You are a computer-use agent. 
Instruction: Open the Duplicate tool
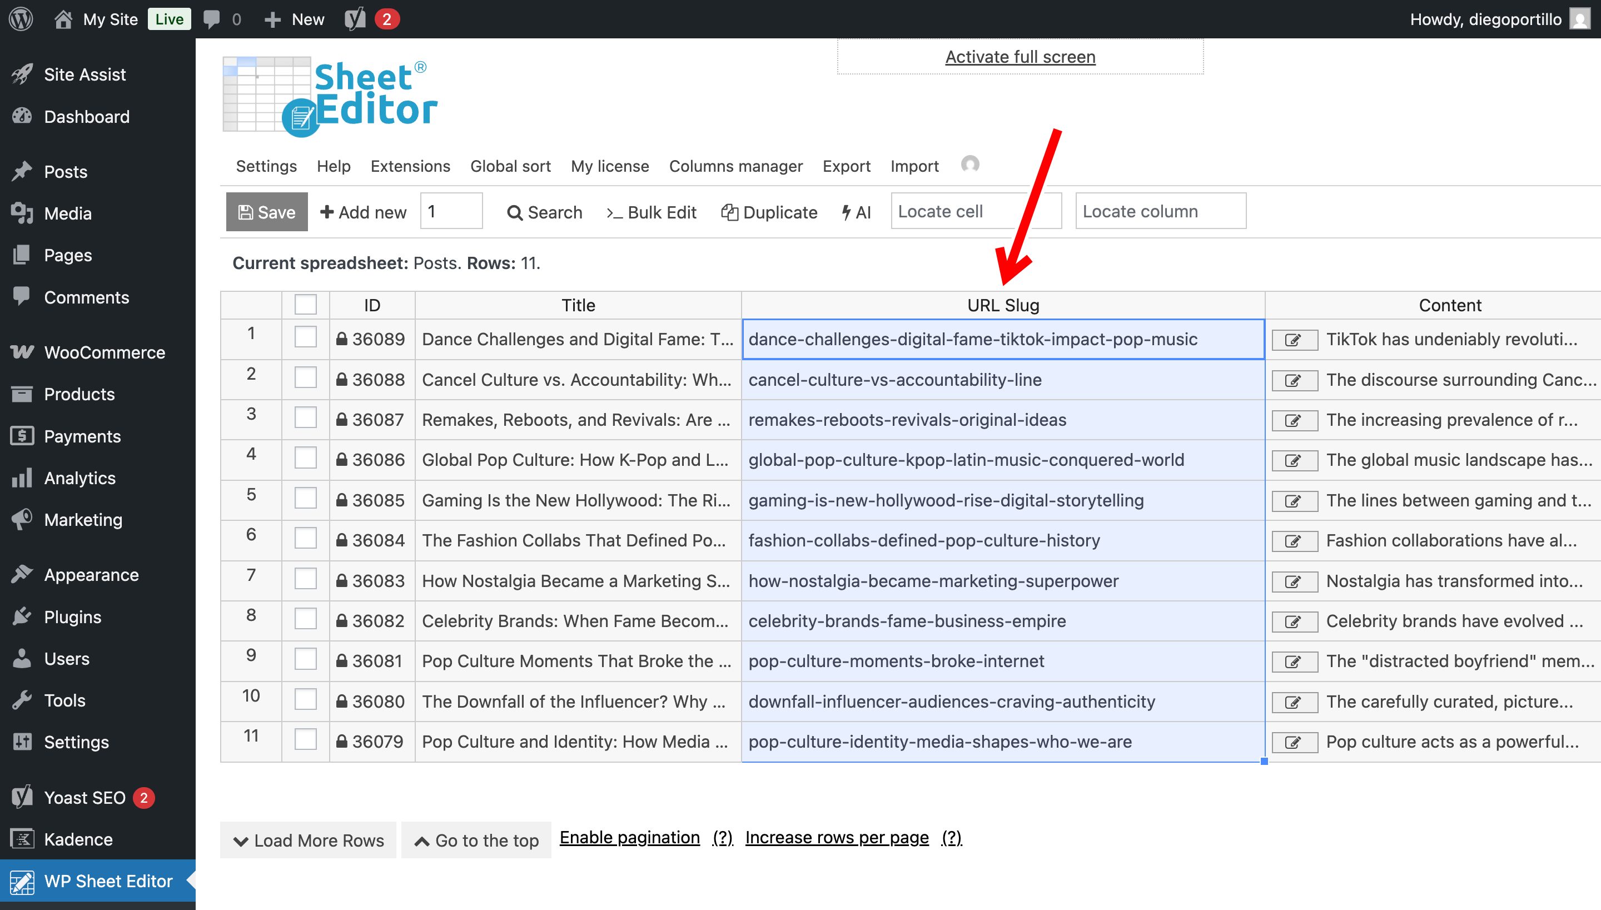tap(769, 212)
